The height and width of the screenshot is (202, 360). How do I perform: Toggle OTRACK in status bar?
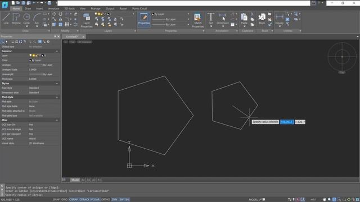pyautogui.click(x=84, y=200)
